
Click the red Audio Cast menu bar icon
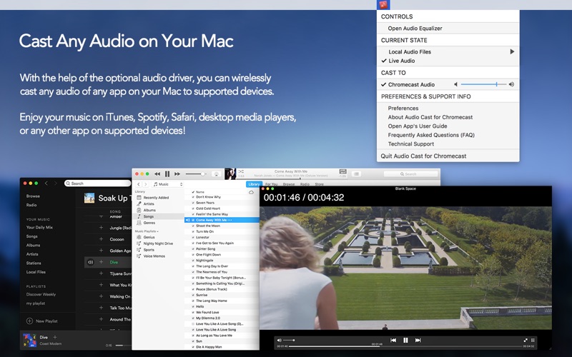(x=383, y=5)
